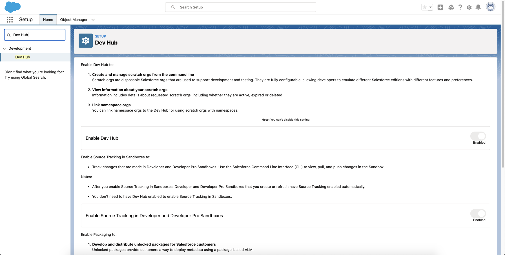Toggle the Enable Dev Hub switch
The width and height of the screenshot is (505, 255).
pyautogui.click(x=478, y=136)
